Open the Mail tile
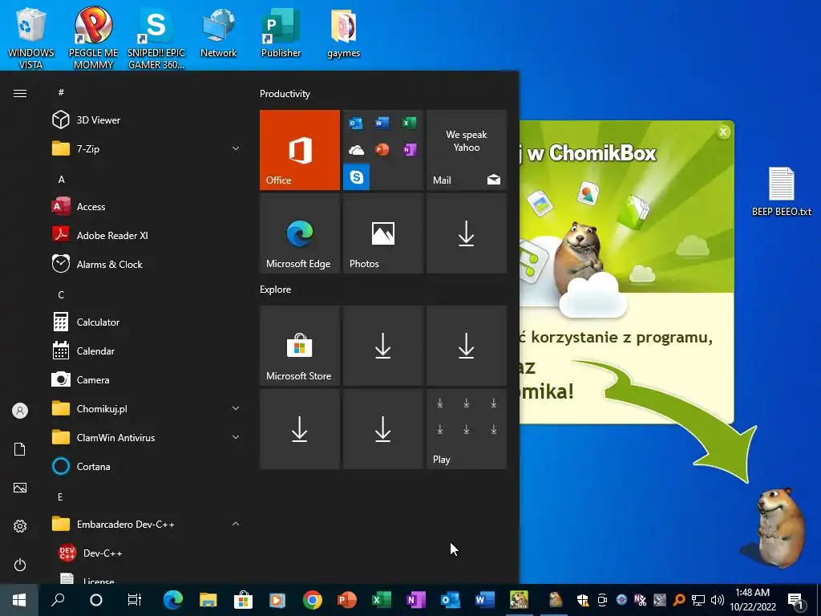Screen dimensions: 821x616 tap(467, 150)
